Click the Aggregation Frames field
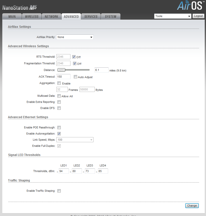 point(62,89)
